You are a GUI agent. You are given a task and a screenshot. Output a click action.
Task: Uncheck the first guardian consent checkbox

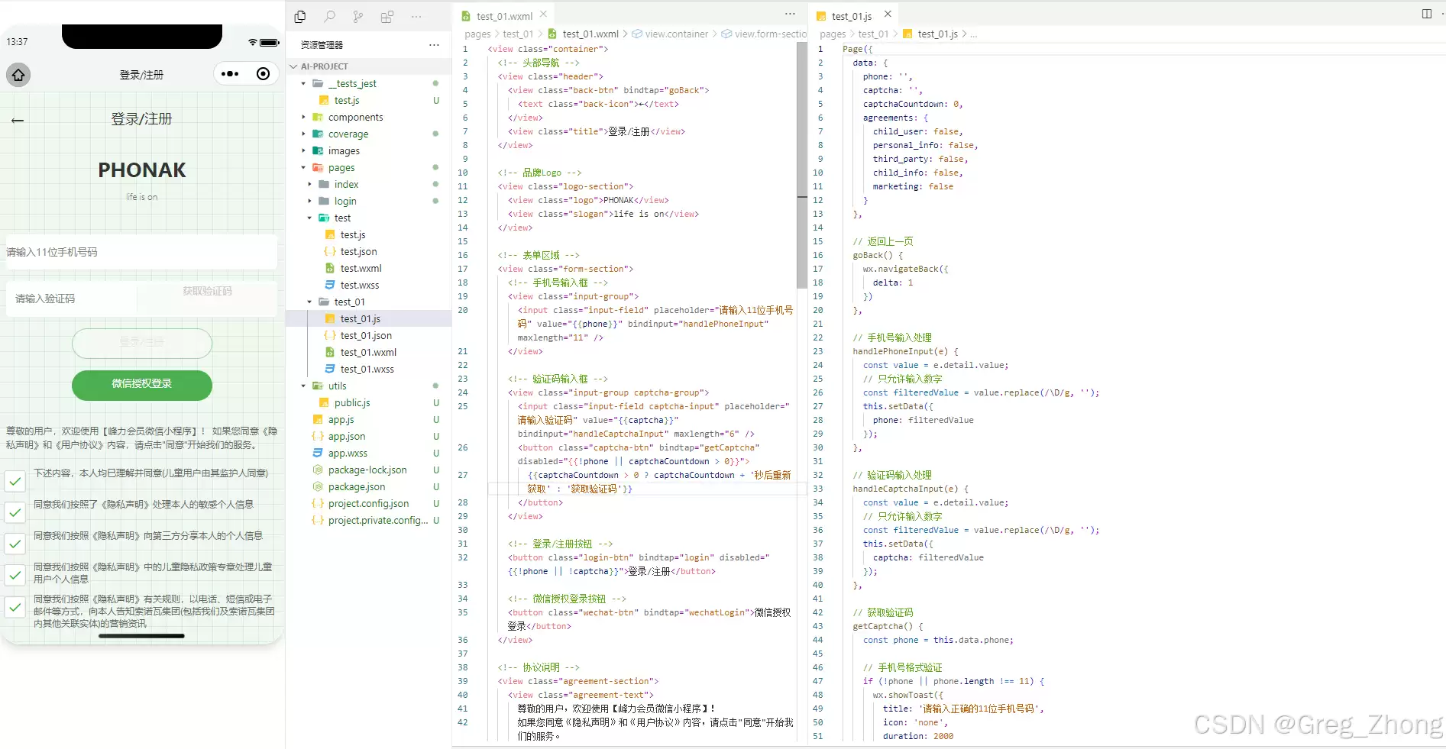[x=15, y=481]
